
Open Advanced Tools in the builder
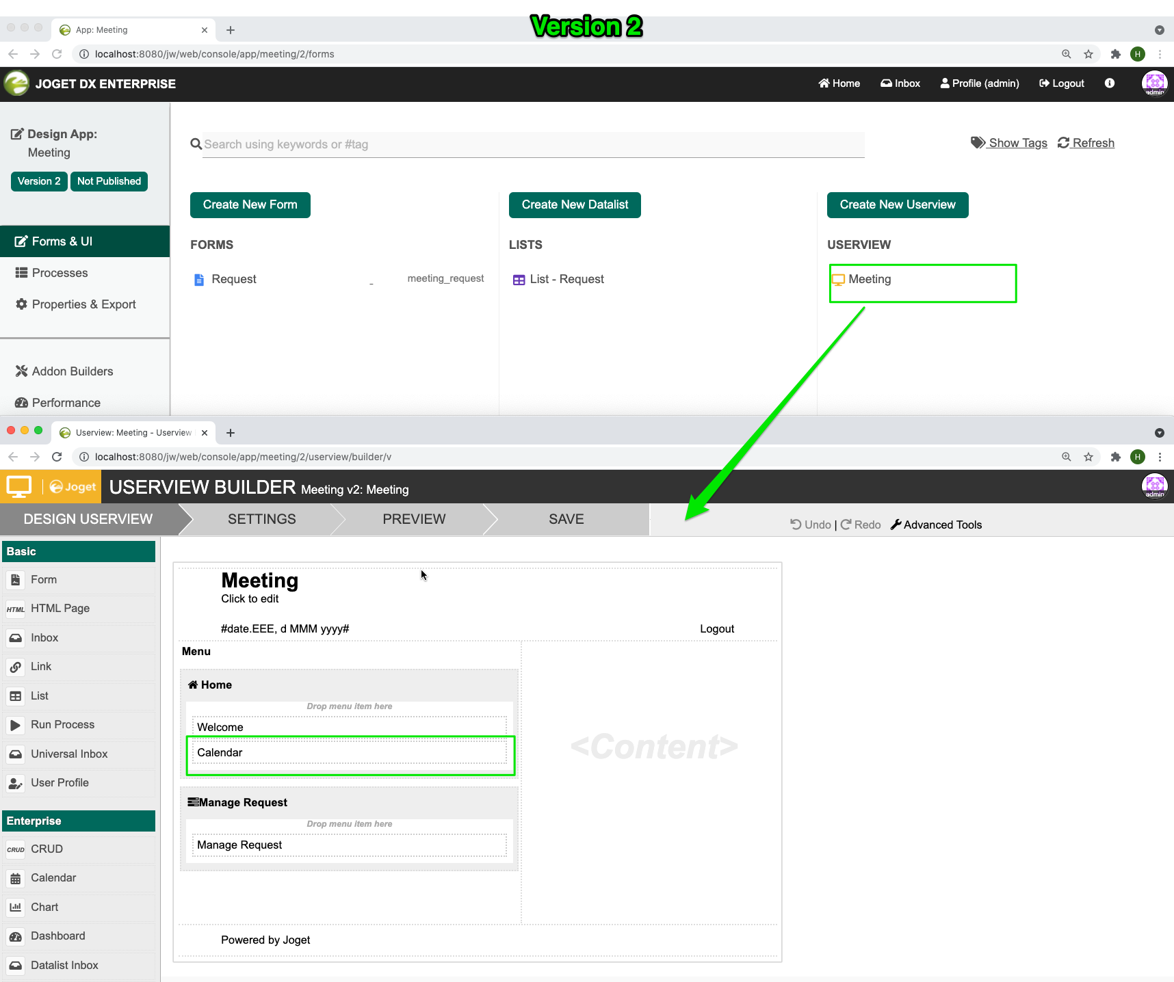(x=936, y=525)
